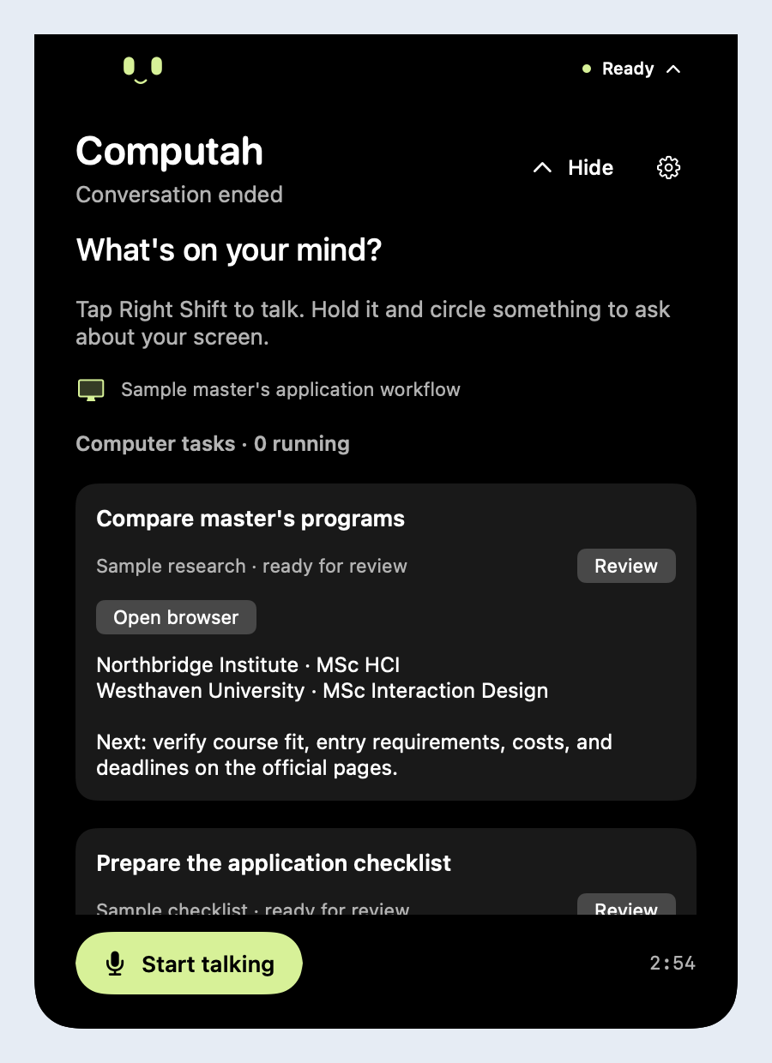Review the Compare master's programs task
Image resolution: width=772 pixels, height=1063 pixels.
(x=626, y=566)
